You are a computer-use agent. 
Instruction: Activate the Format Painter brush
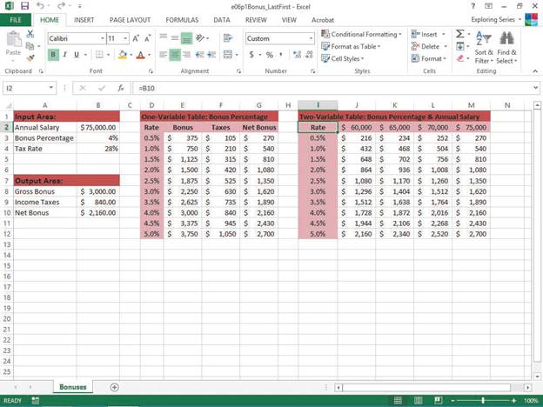[x=30, y=57]
